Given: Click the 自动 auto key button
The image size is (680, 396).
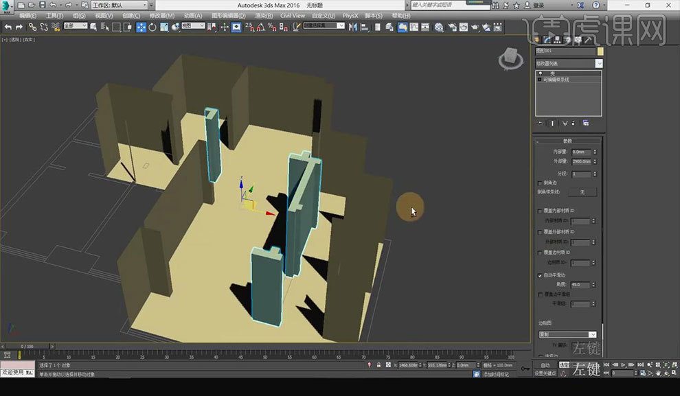Looking at the screenshot, I should [x=545, y=365].
